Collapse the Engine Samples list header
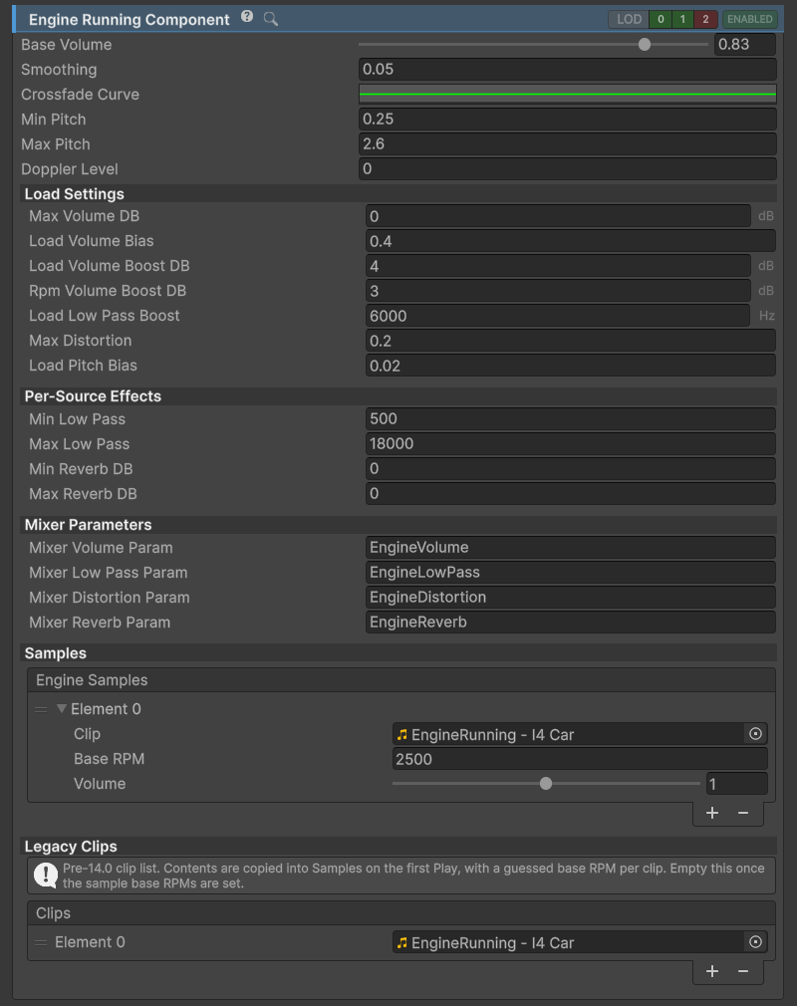The width and height of the screenshot is (797, 1006). 401,680
